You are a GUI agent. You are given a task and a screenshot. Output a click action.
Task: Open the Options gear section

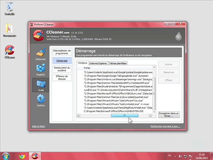pyautogui.click(x=40, y=100)
